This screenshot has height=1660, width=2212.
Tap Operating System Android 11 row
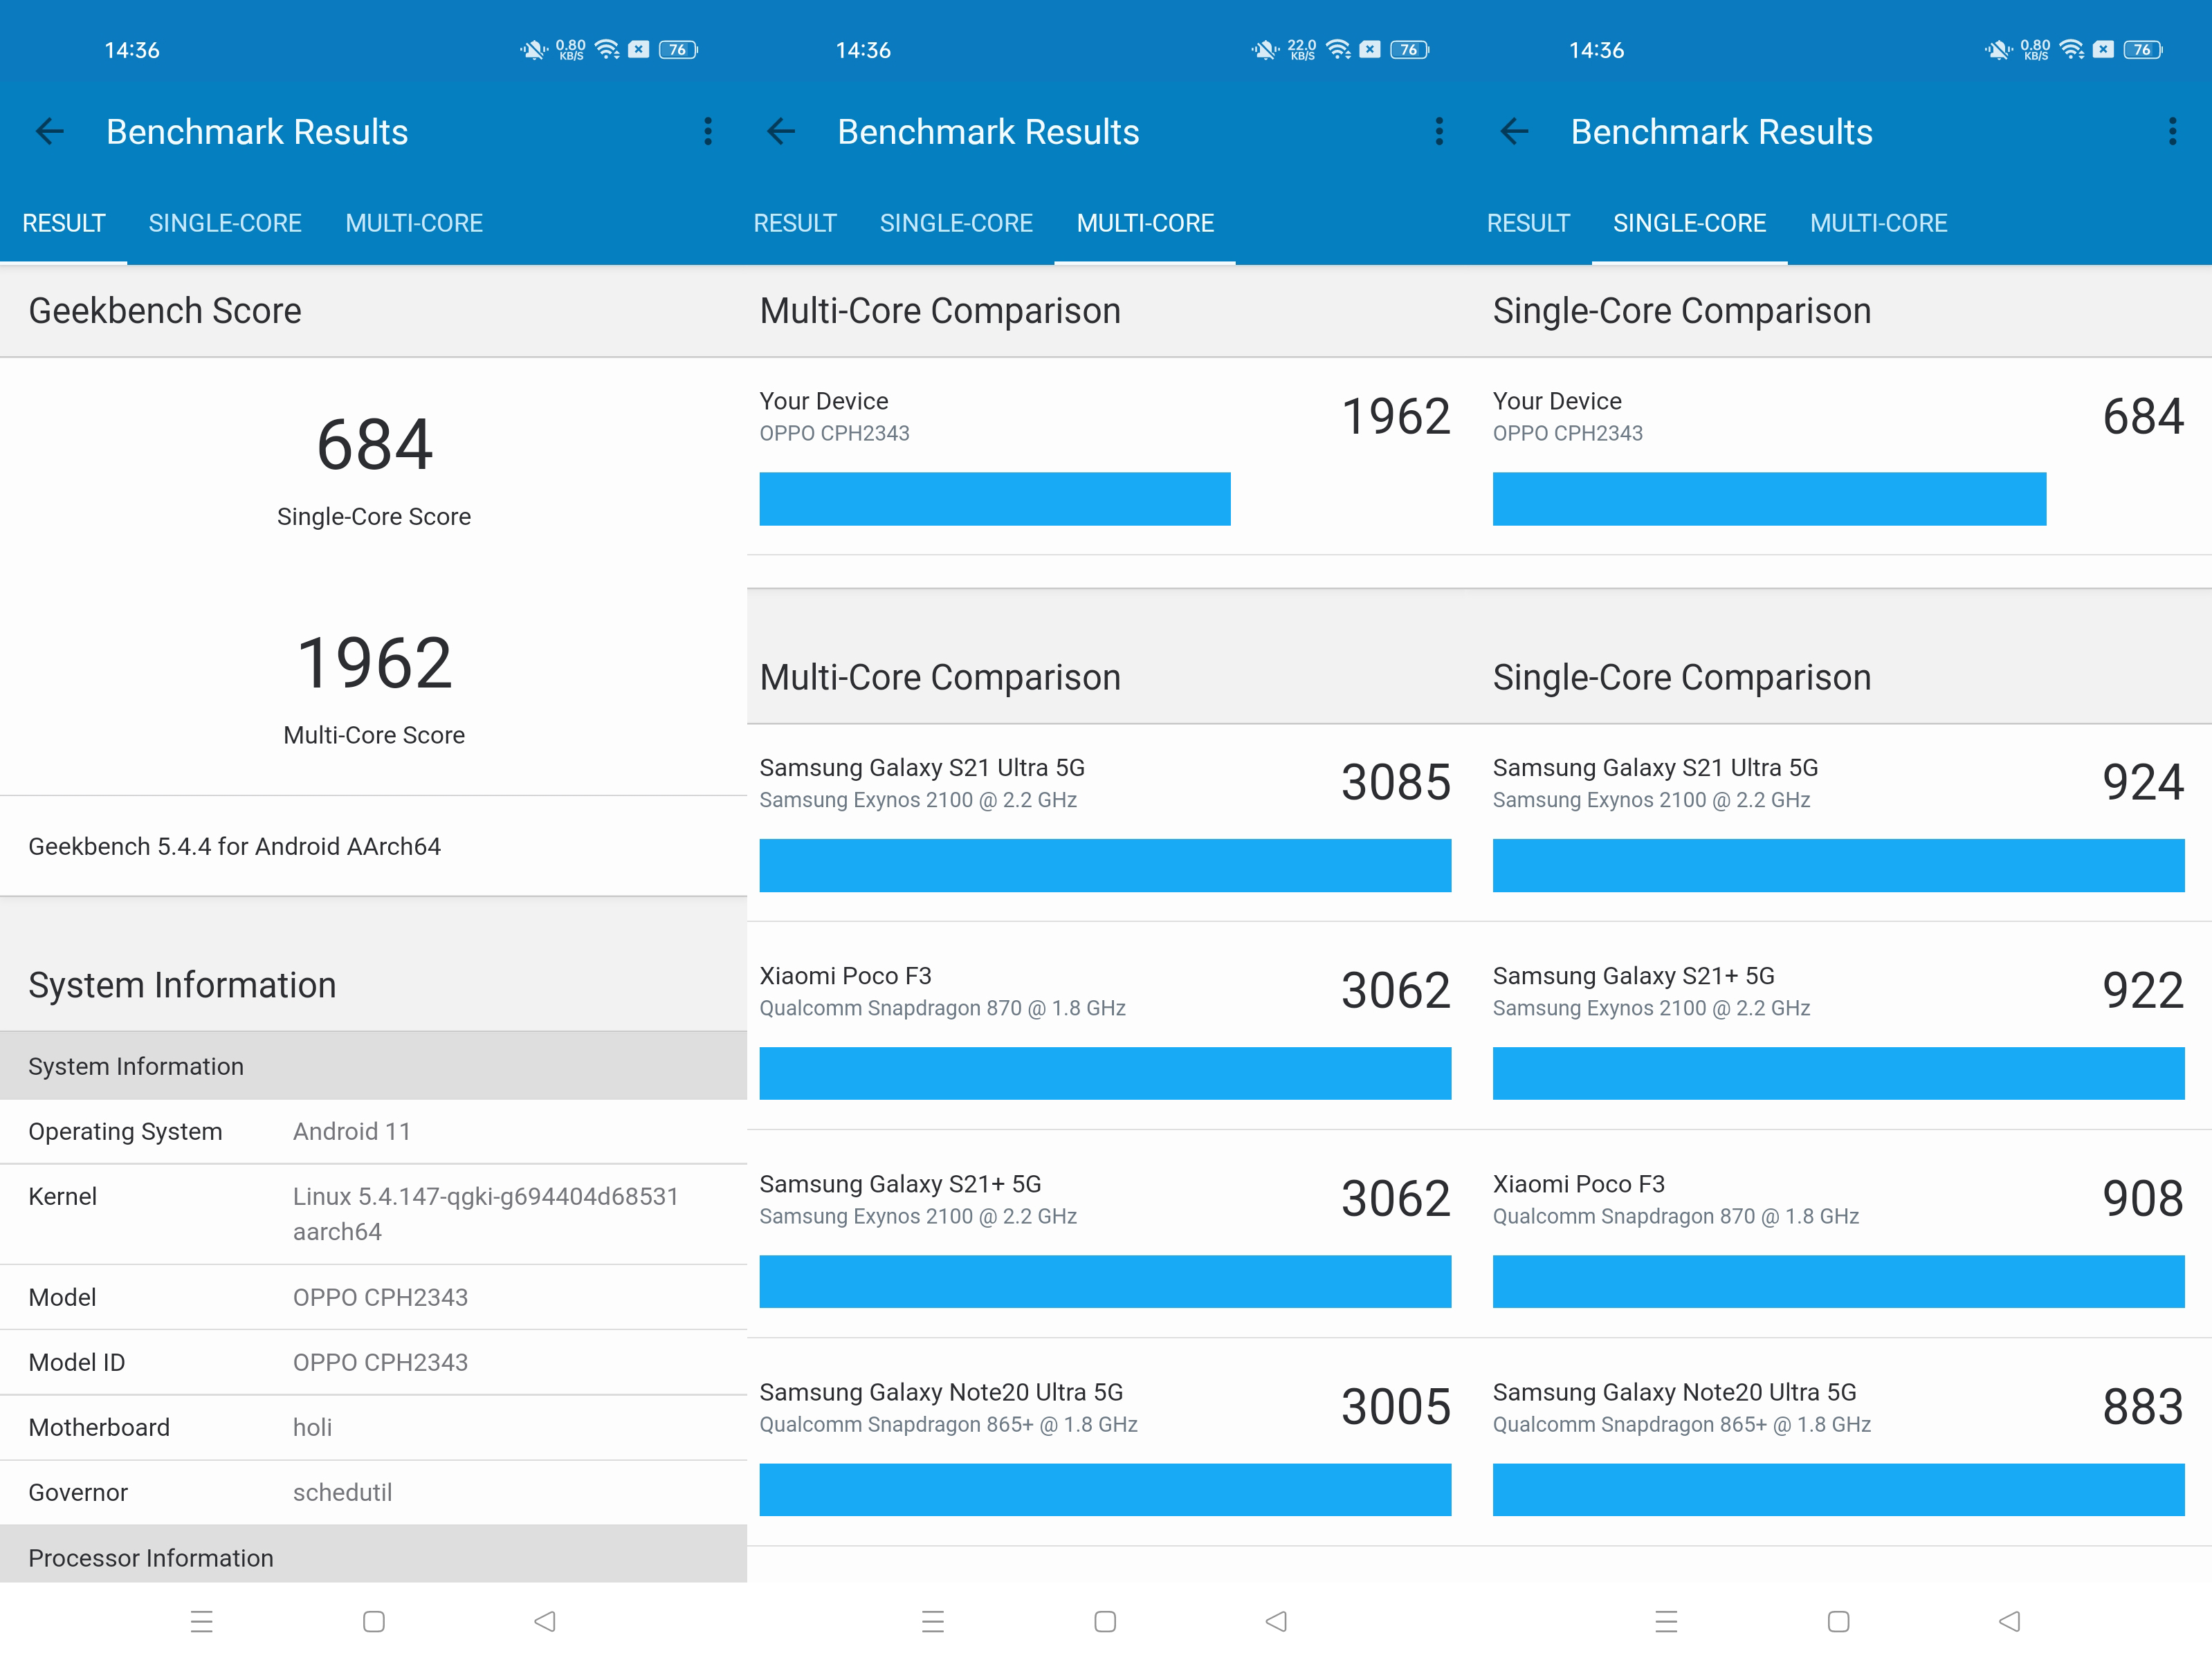(373, 1132)
